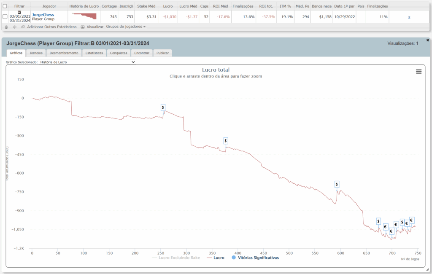Toggle Vitórias Significativas legend series
The height and width of the screenshot is (274, 432).
coord(256,257)
